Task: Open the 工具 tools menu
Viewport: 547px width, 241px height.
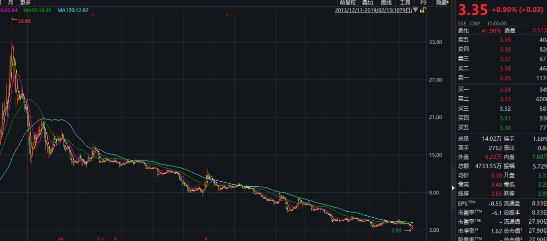Action: point(405,3)
